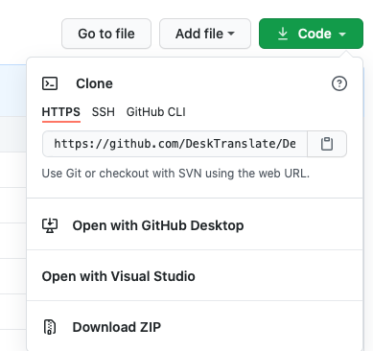373x351 pixels.
Task: Click the Clone heading text
Action: pos(94,83)
